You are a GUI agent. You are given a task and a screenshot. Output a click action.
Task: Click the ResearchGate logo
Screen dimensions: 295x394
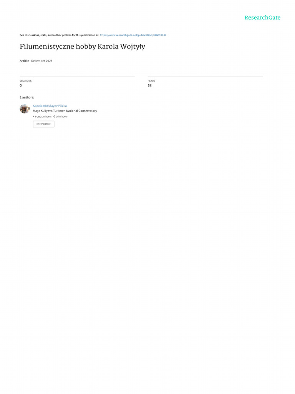pyautogui.click(x=262, y=18)
